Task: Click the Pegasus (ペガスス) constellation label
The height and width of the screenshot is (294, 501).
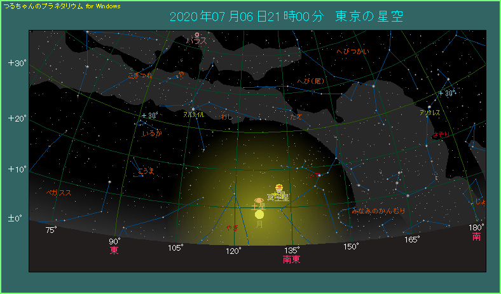Action: click(x=58, y=192)
